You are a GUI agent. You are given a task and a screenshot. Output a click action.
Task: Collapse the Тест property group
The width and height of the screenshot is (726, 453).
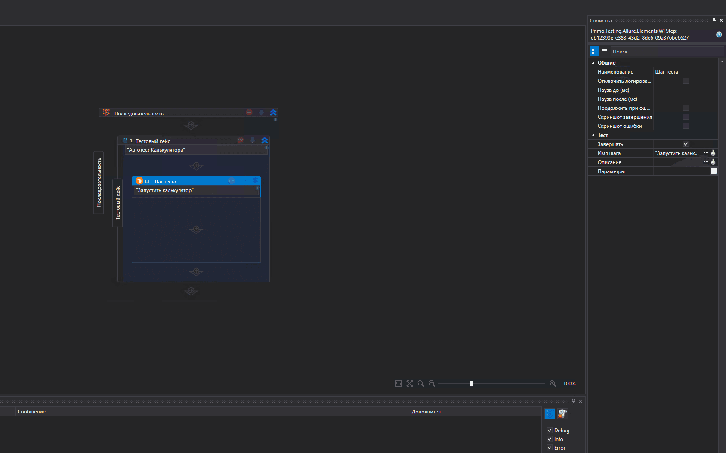point(593,135)
